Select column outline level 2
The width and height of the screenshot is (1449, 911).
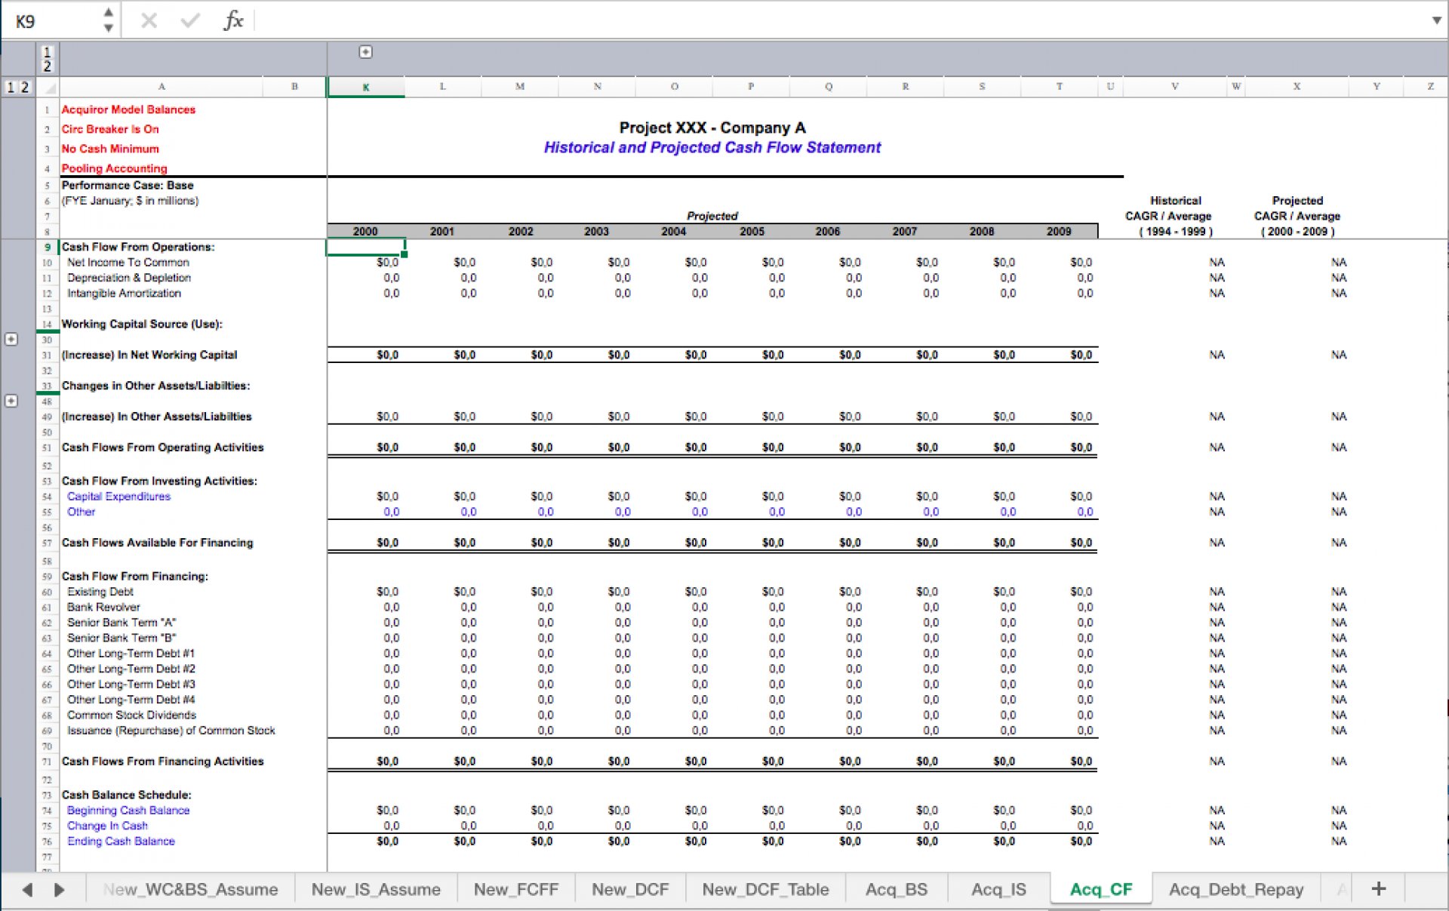(x=47, y=66)
